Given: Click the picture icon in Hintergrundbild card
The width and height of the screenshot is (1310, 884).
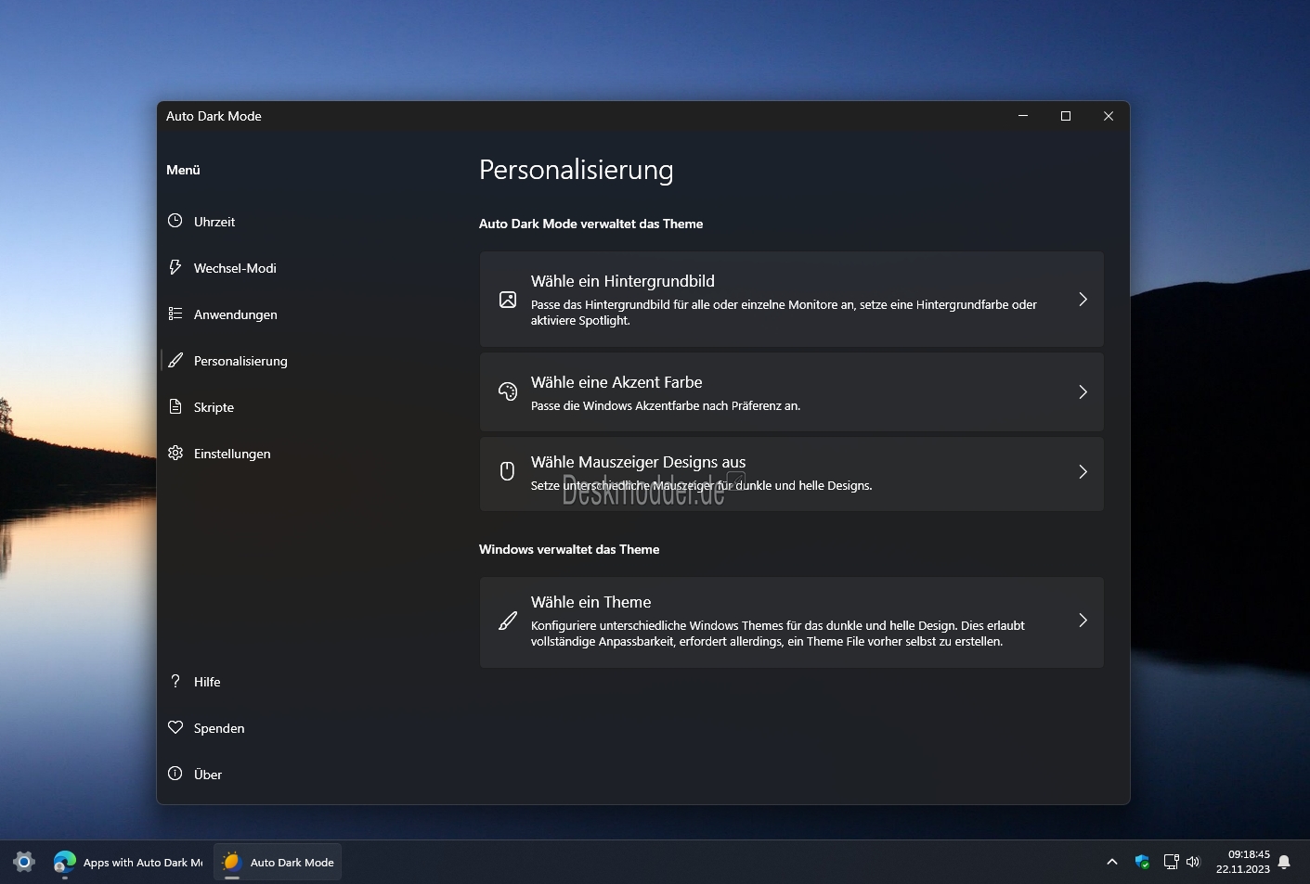Looking at the screenshot, I should tap(508, 300).
